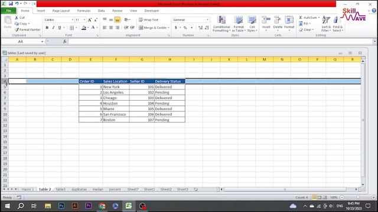Select the Delivery Status header cell
The height and width of the screenshot is (212, 378).
click(x=170, y=81)
